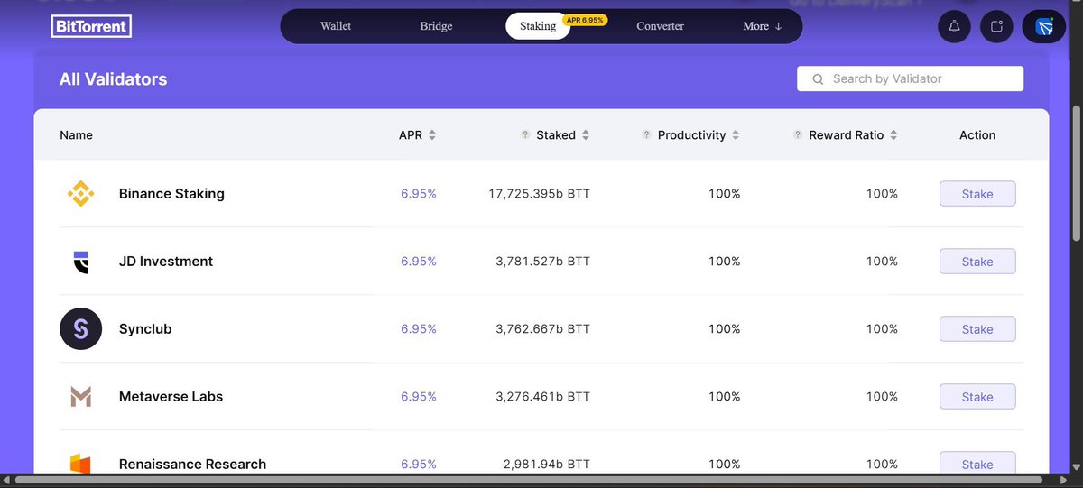Click Synclub 6.95% APR value
The width and height of the screenshot is (1083, 488).
point(419,329)
